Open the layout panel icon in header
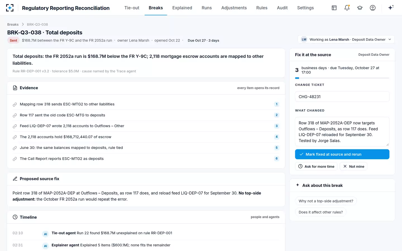Viewport: 402px width, 251px height. [334, 8]
